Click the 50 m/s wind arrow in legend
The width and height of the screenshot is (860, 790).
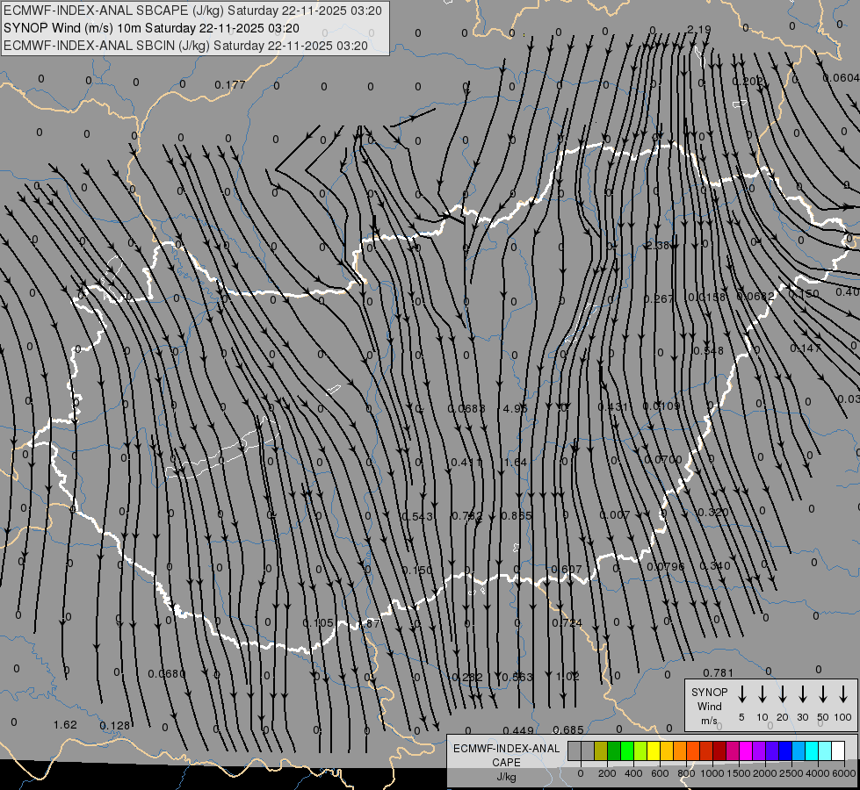823,694
